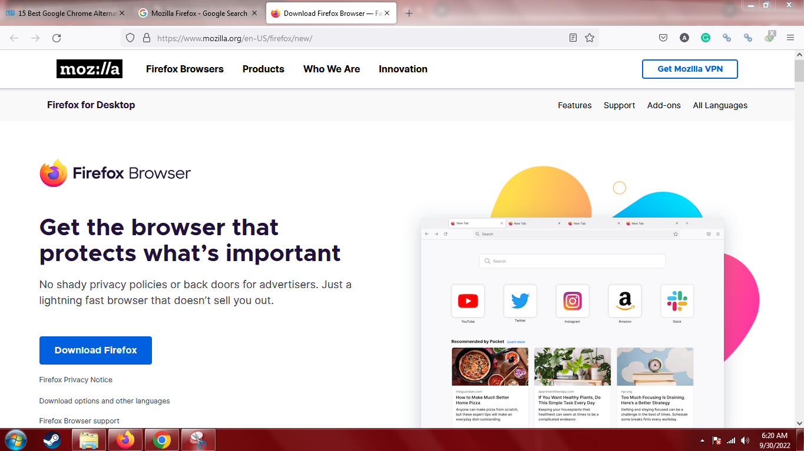Screen dimensions: 804x451
Task: Open the Features link
Action: coord(575,105)
